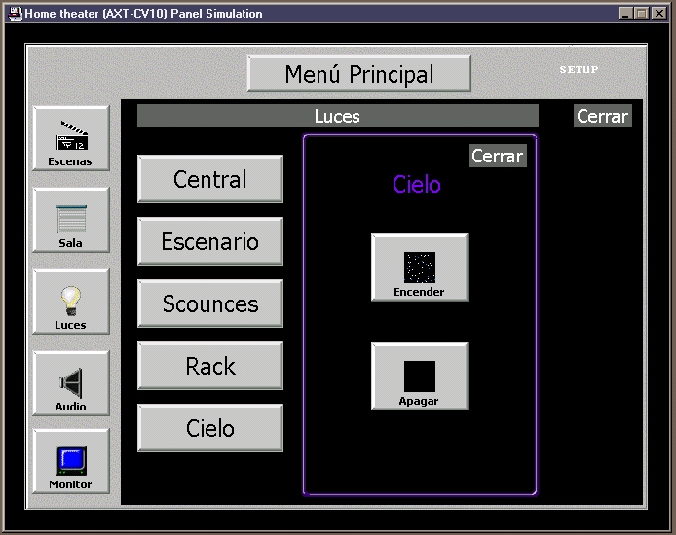Select the Central lights button
Image resolution: width=676 pixels, height=535 pixels.
click(x=210, y=179)
